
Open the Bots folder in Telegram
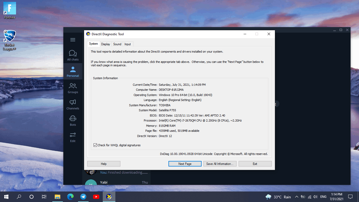tap(73, 121)
